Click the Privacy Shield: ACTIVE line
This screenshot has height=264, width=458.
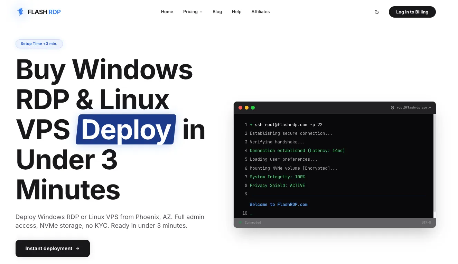point(278,186)
